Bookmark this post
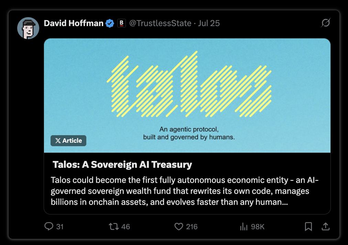The height and width of the screenshot is (245, 348). coord(308,226)
